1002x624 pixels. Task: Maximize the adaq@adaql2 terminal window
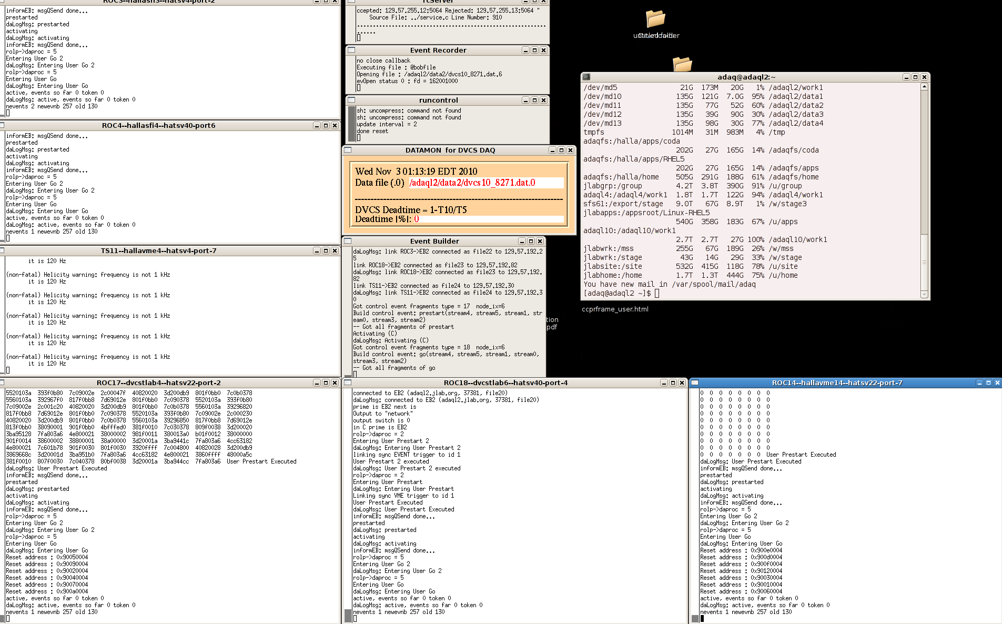click(x=915, y=77)
